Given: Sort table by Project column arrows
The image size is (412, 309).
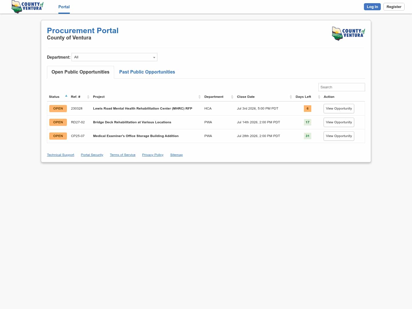Looking at the screenshot, I should pyautogui.click(x=199, y=97).
